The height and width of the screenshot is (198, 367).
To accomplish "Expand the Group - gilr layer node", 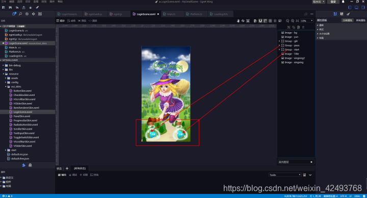I will coord(279,41).
